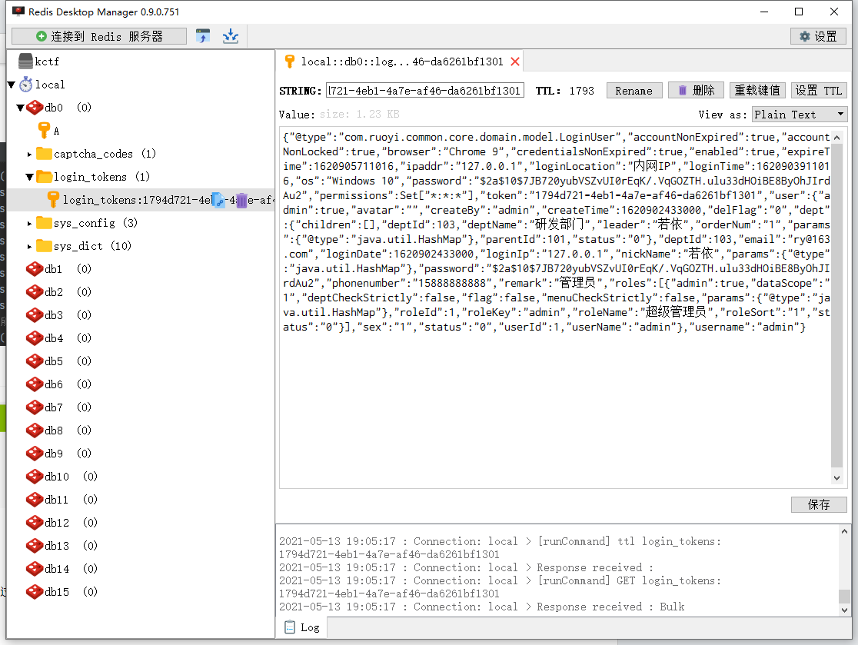Viewport: 858px width, 645px height.
Task: Open the View as Plain Text dropdown
Action: (x=800, y=115)
